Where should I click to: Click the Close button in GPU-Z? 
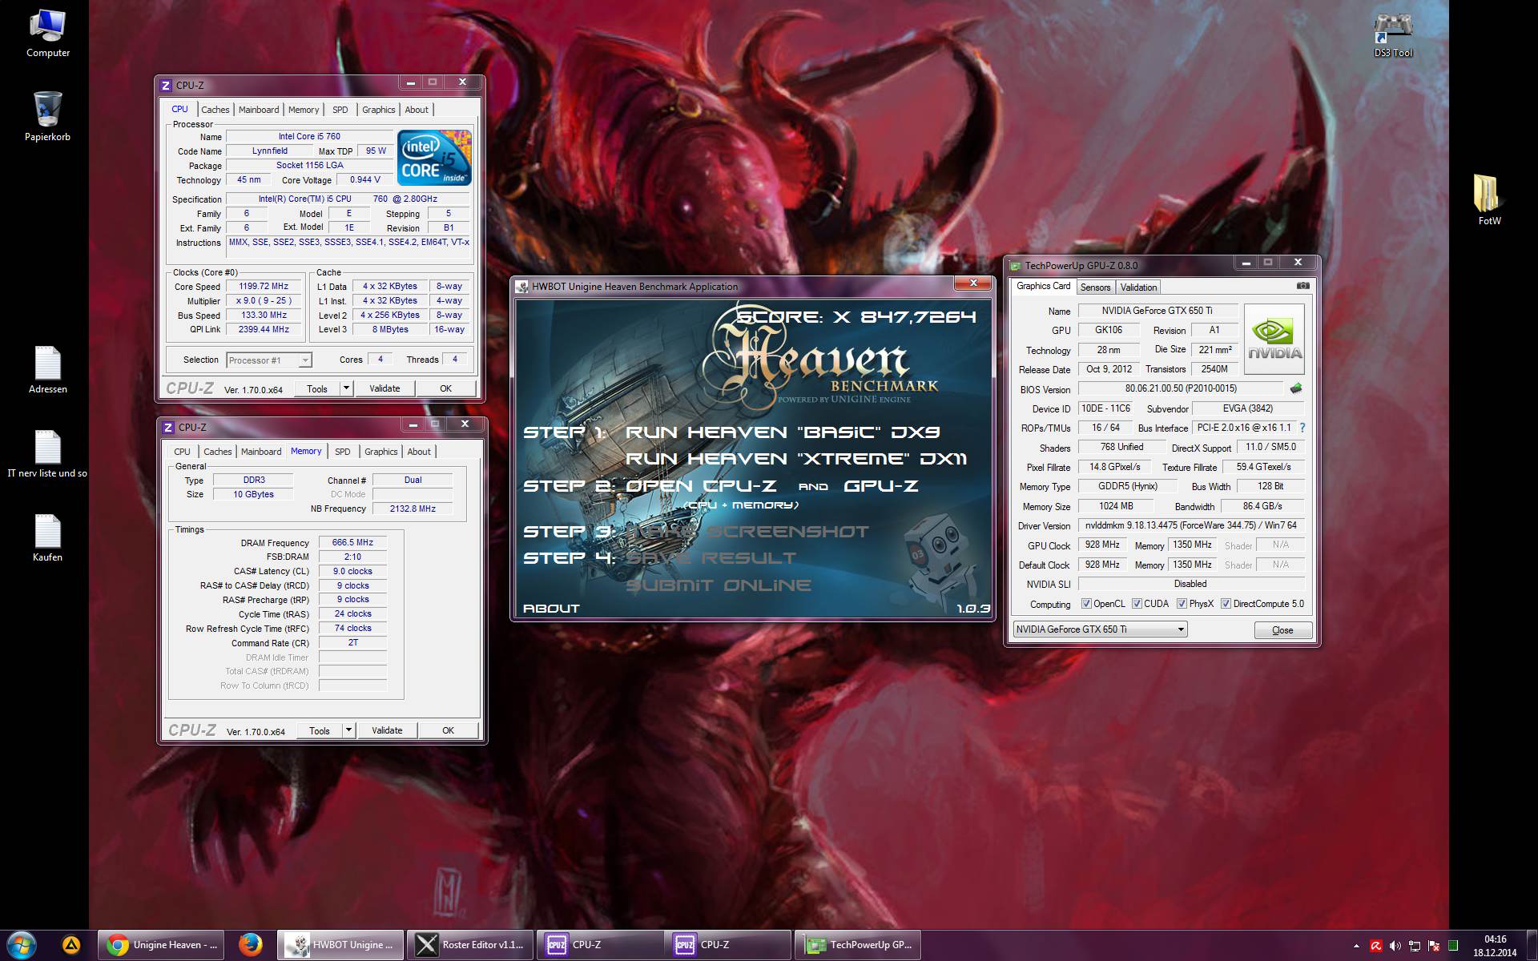(1282, 630)
